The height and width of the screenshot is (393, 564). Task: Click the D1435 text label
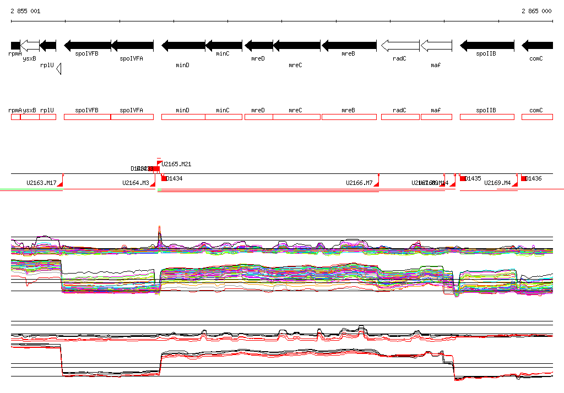[473, 178]
